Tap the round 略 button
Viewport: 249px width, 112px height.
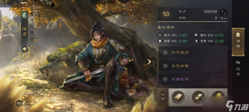point(19,104)
